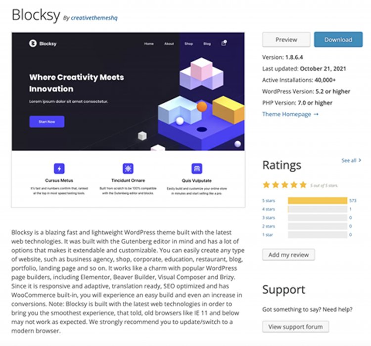Click the storefront Quis Vulputate icon
The image size is (371, 346).
point(197,169)
